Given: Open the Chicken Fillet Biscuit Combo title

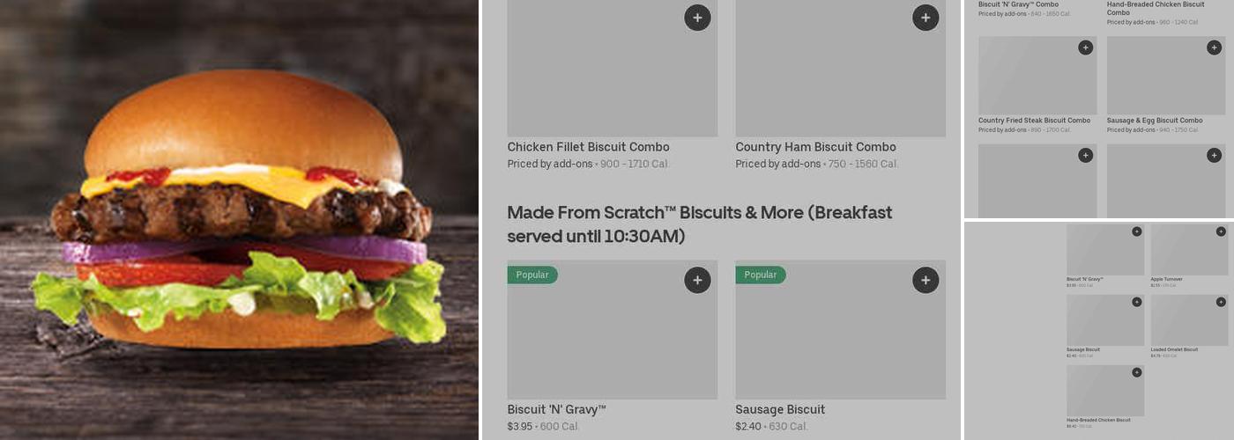Looking at the screenshot, I should [x=588, y=147].
